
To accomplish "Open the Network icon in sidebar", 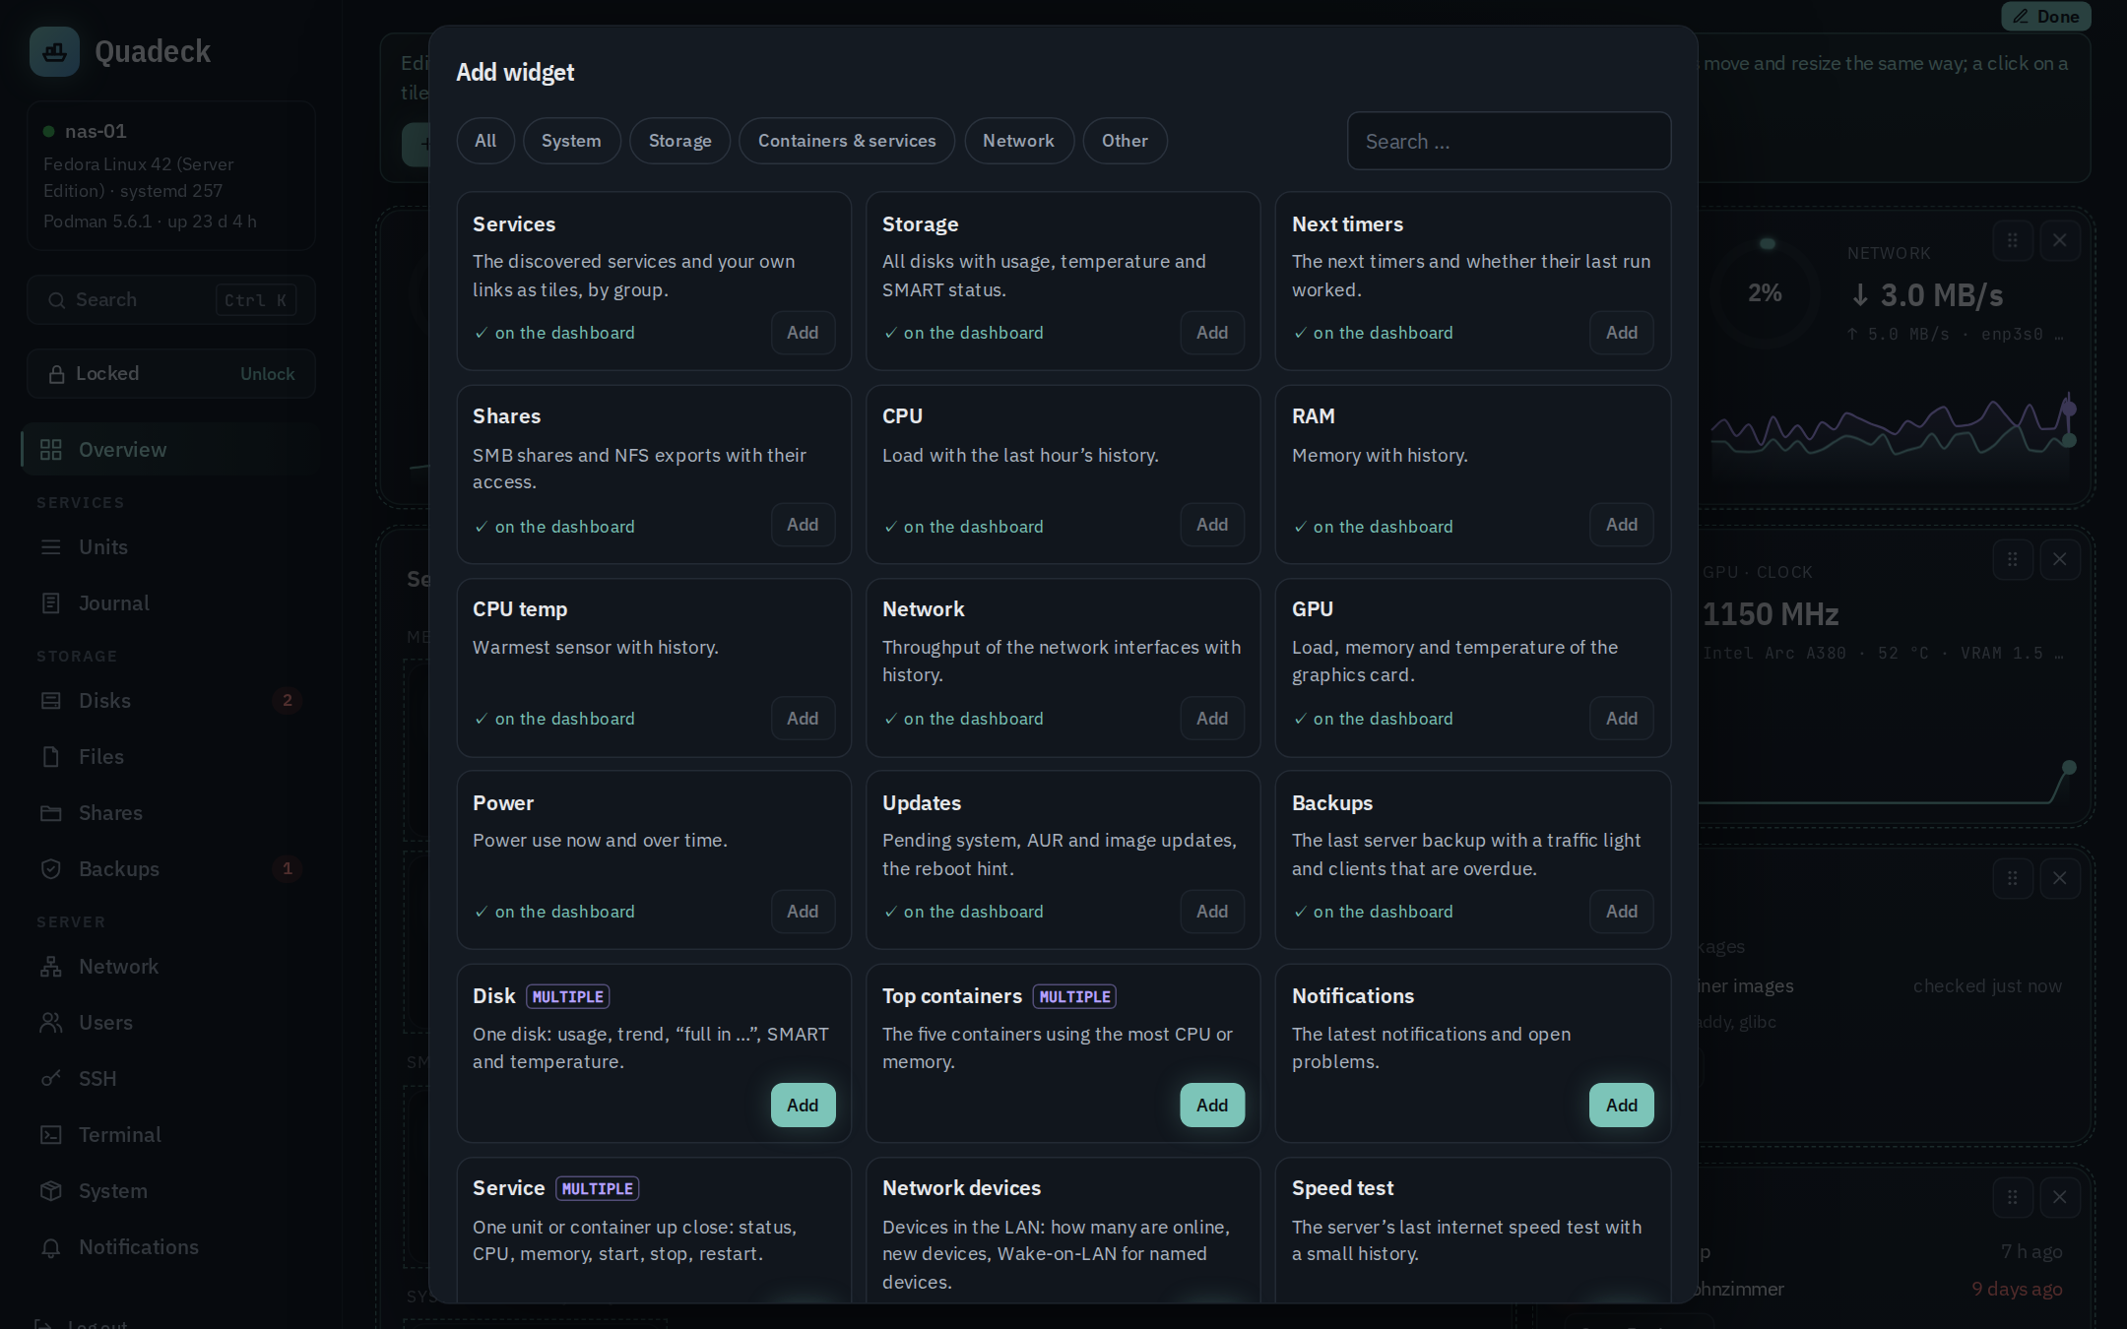I will [x=51, y=967].
